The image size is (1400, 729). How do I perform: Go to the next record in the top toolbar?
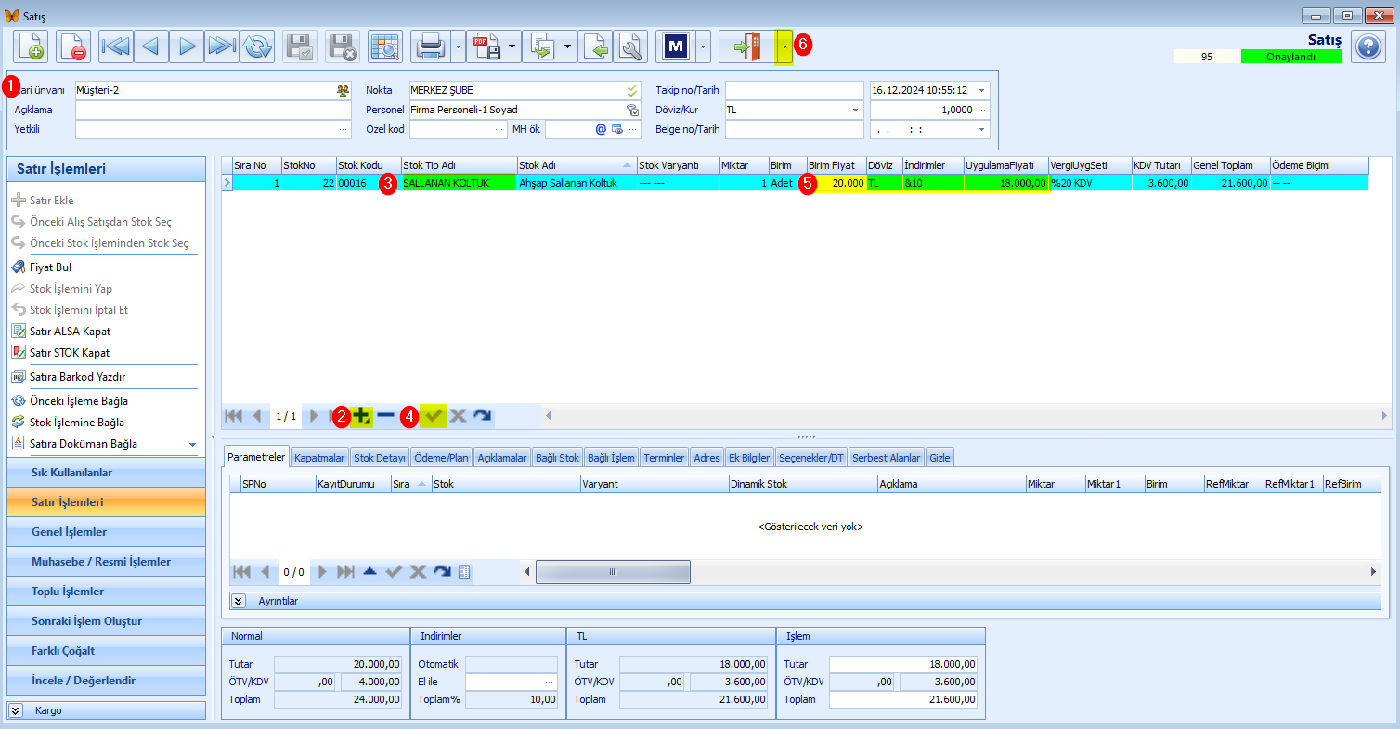tap(187, 46)
